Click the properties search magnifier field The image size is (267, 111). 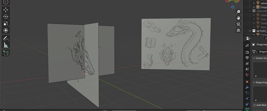tap(265, 38)
